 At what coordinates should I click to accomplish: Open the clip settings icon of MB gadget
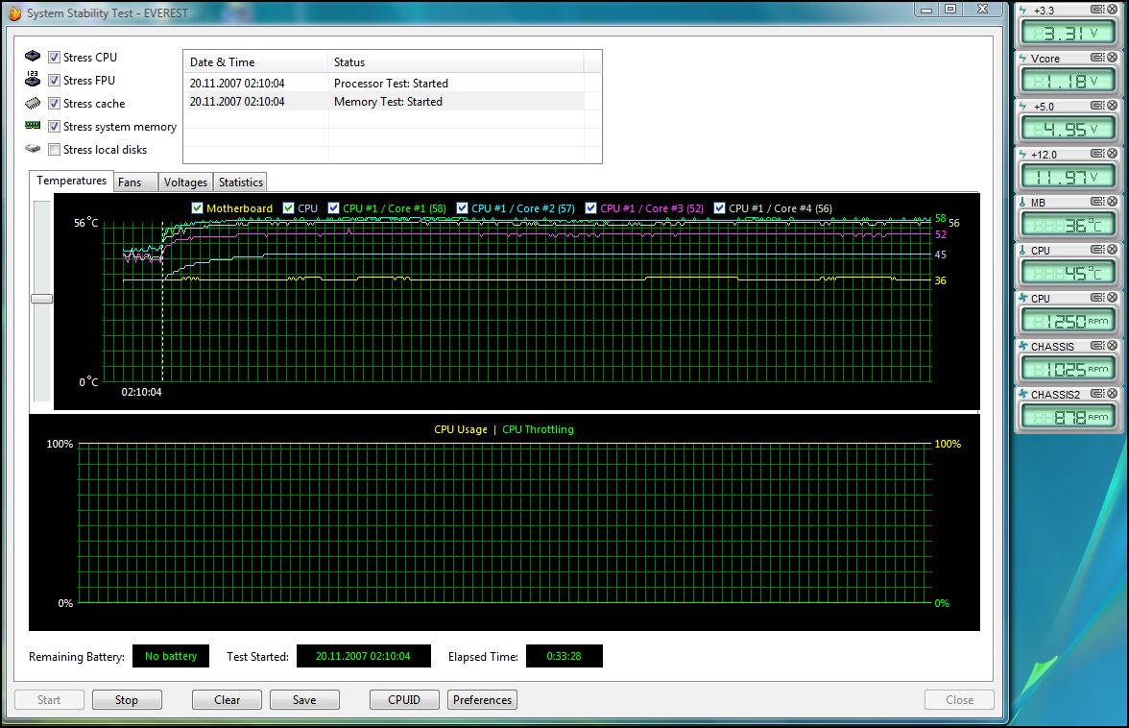click(x=1097, y=202)
